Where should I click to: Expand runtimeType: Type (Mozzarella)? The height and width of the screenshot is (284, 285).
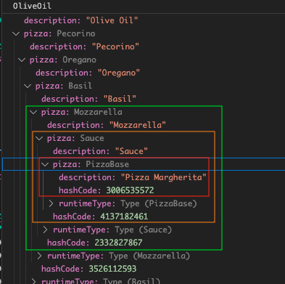[39, 256]
